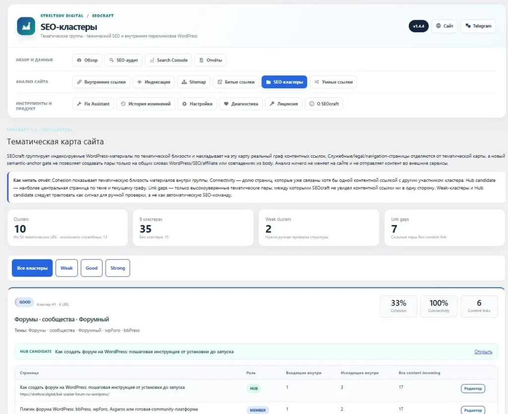
Task: Click the Все content incoming header
Action: tap(419, 373)
